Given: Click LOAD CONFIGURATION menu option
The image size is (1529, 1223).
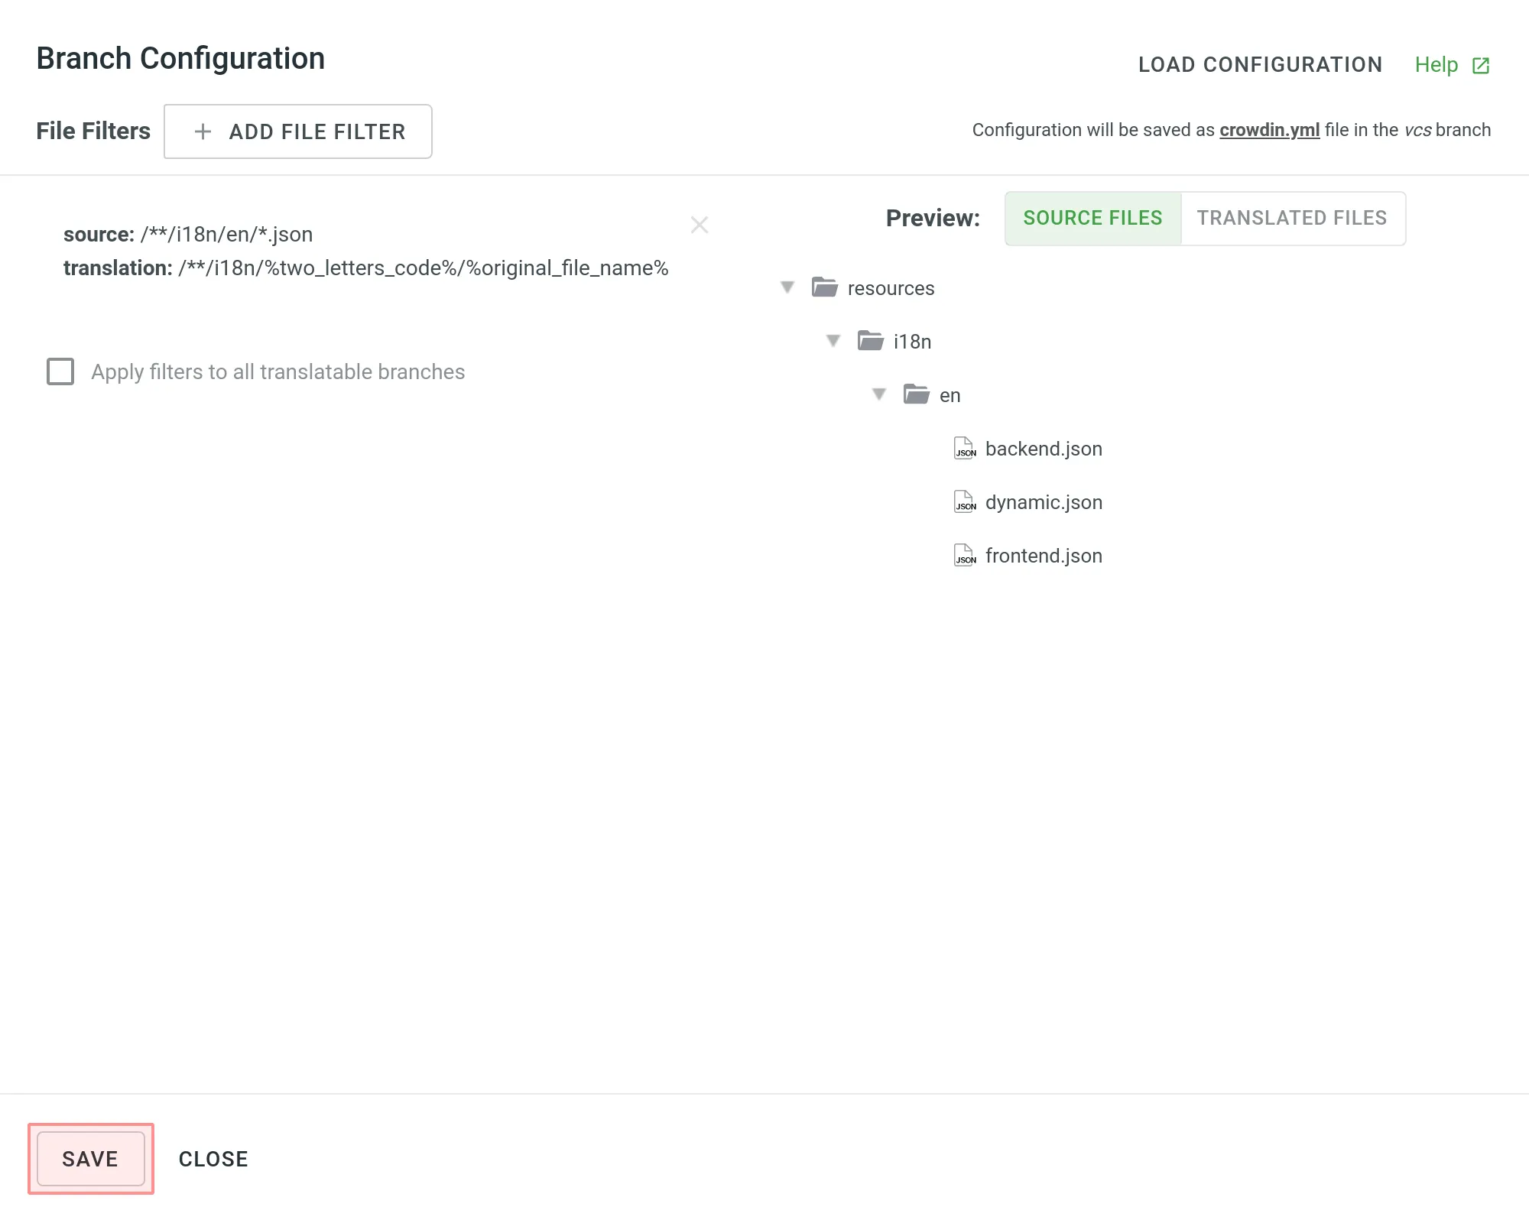Looking at the screenshot, I should (x=1259, y=65).
